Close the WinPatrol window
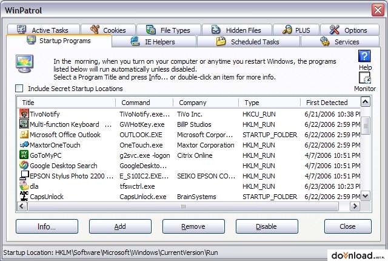This screenshot has width=388, height=261. pos(378,10)
